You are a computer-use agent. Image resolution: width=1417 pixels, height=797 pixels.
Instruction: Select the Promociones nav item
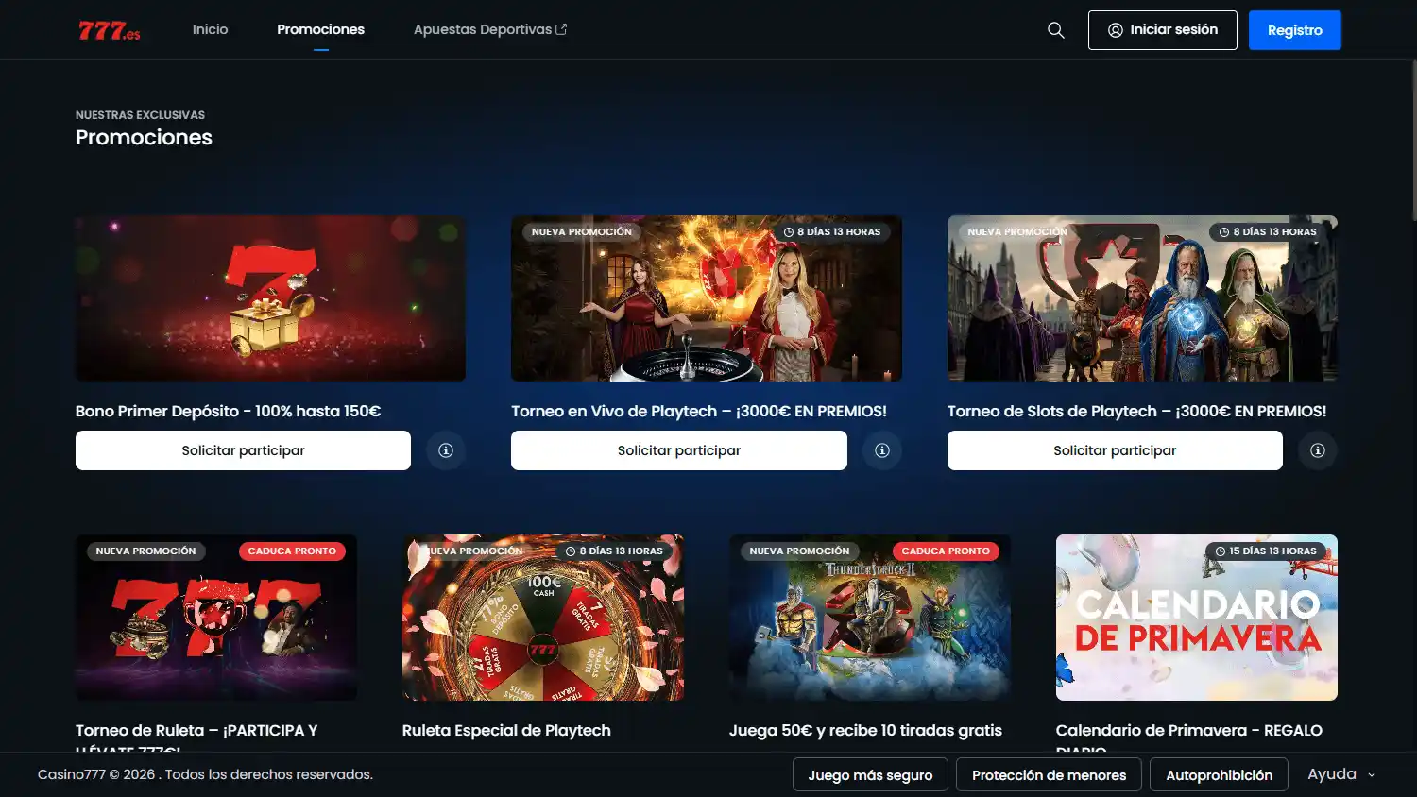coord(320,29)
